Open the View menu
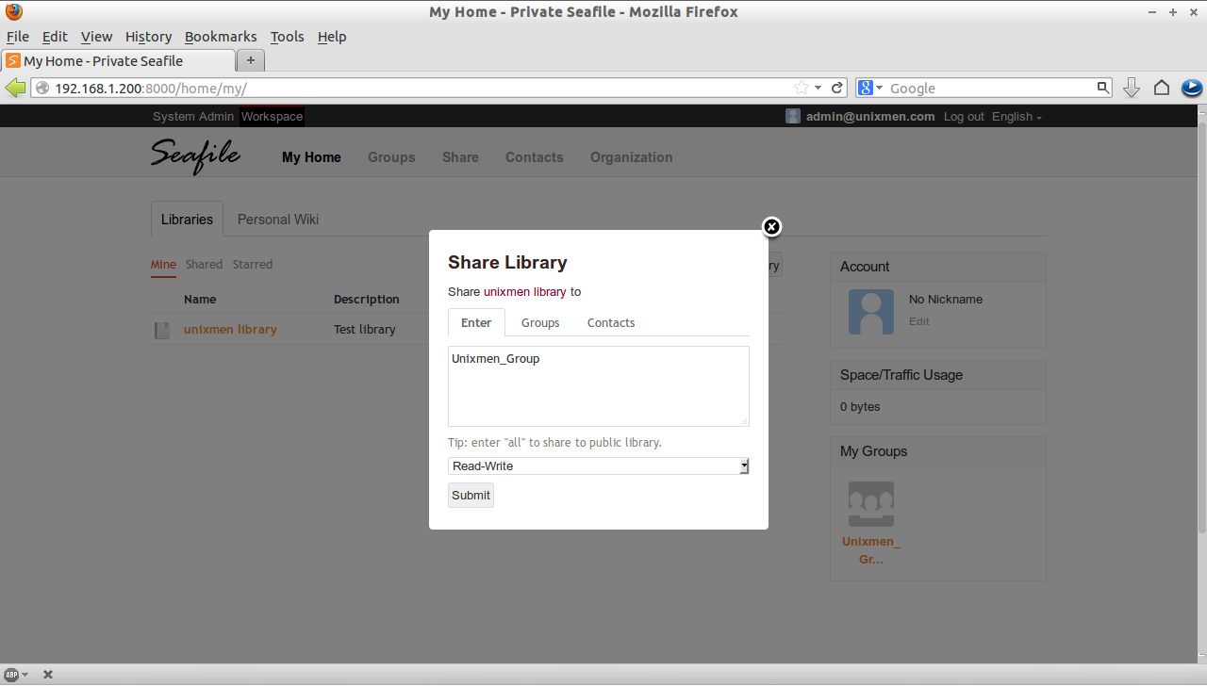 click(x=96, y=37)
